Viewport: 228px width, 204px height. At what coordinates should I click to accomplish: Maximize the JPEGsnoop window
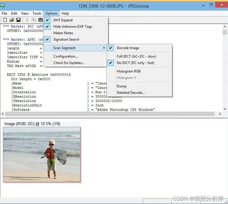click(x=211, y=5)
